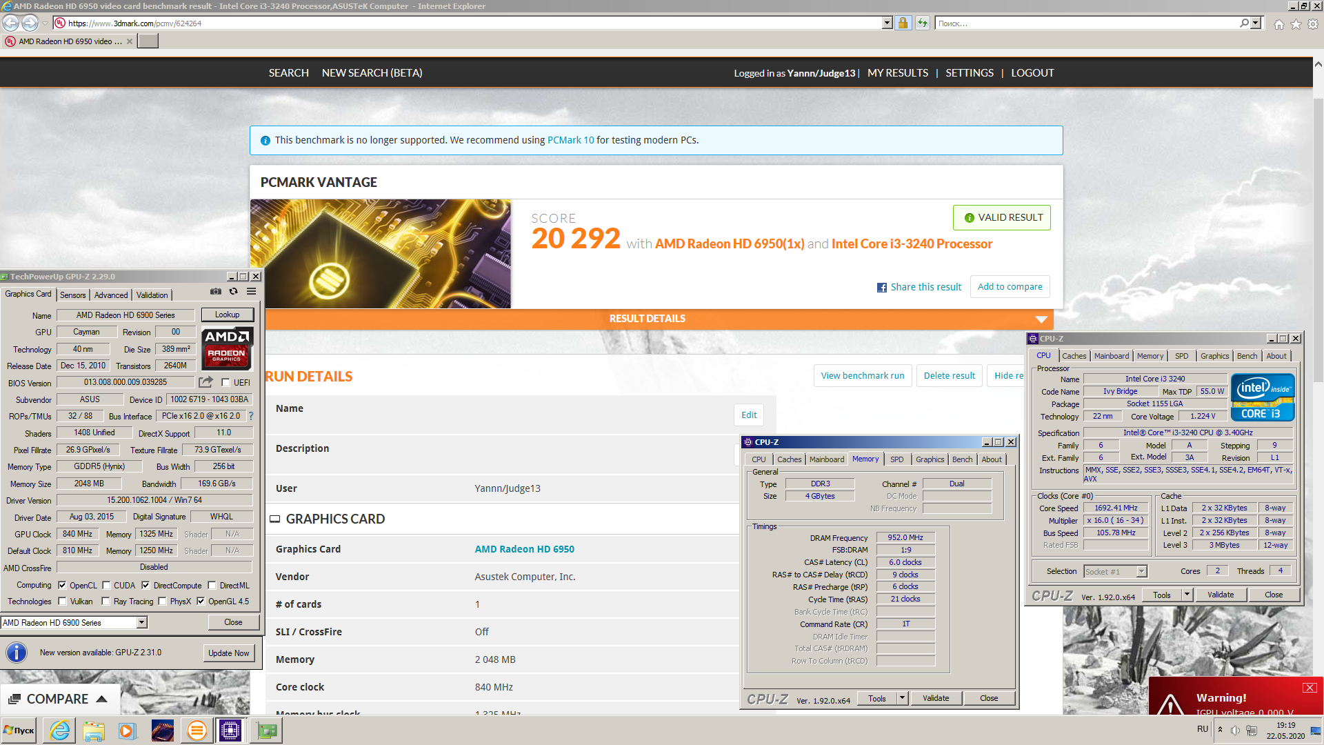
Task: Export the BIOS with the share arrow icon
Action: [x=205, y=382]
